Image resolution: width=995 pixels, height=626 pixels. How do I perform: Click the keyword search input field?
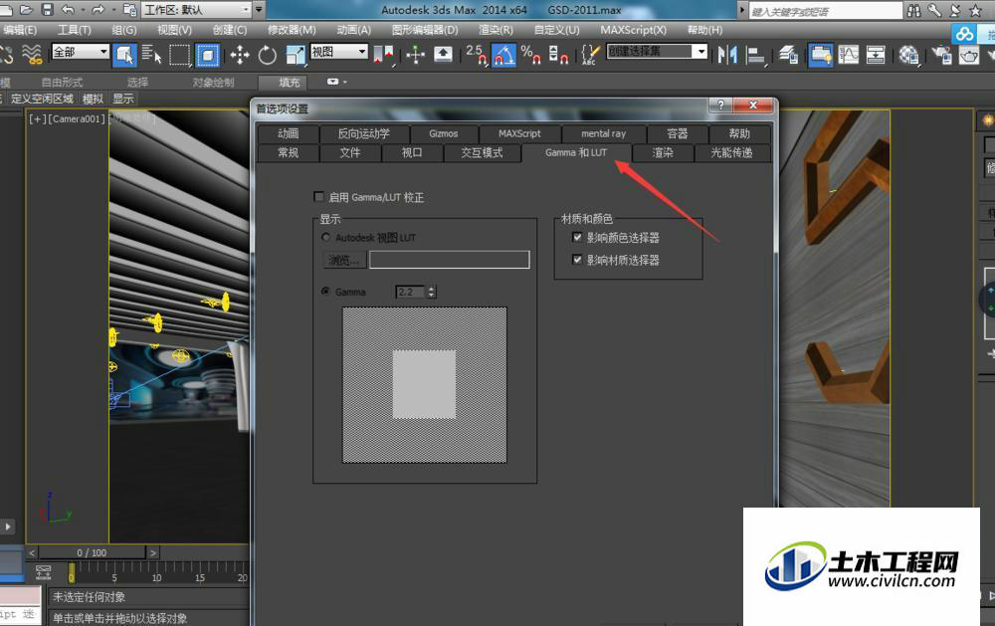click(825, 11)
